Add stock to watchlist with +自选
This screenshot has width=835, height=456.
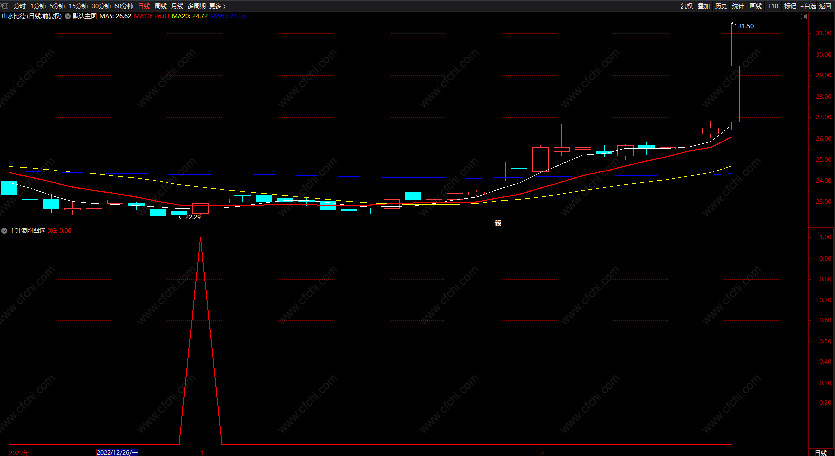click(808, 6)
